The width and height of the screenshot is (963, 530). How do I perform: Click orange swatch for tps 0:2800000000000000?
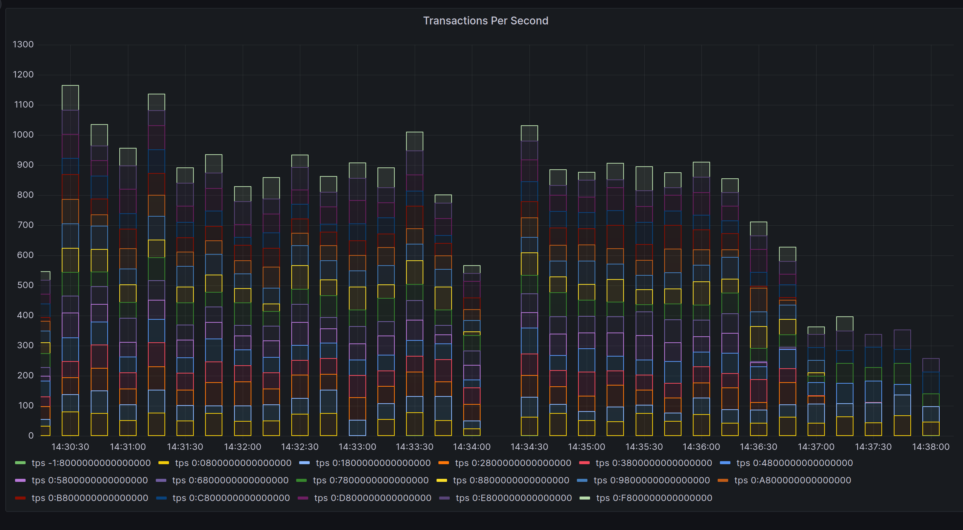444,463
